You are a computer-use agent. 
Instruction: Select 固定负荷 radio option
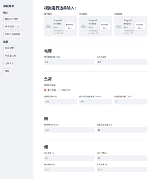59,90
